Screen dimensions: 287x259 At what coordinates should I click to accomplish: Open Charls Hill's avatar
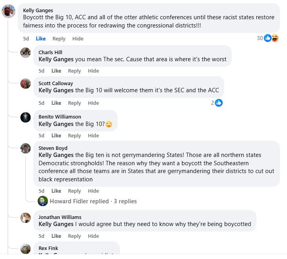tap(25, 53)
